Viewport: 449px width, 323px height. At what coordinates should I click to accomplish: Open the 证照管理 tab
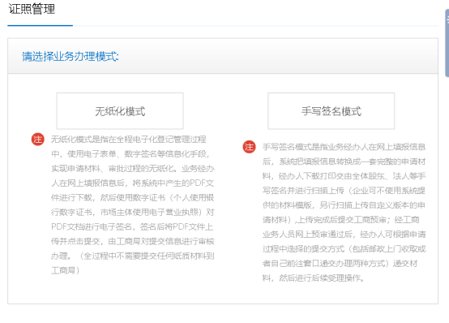tap(32, 9)
